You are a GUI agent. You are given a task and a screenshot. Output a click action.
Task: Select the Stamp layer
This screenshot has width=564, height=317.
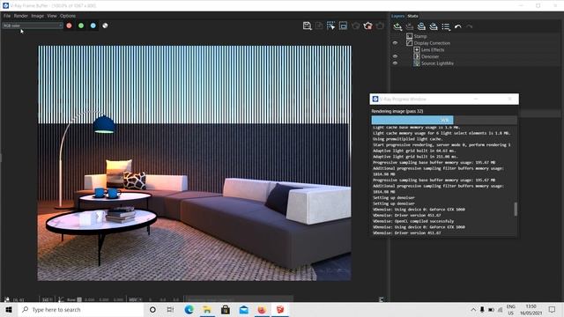[420, 36]
